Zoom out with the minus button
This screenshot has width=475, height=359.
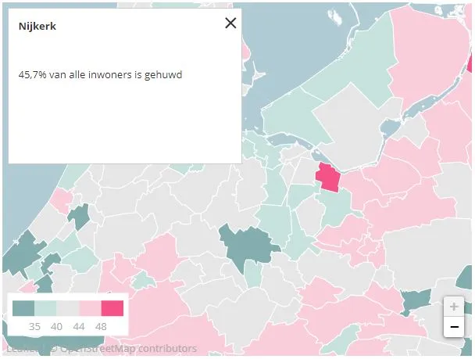[x=454, y=326]
